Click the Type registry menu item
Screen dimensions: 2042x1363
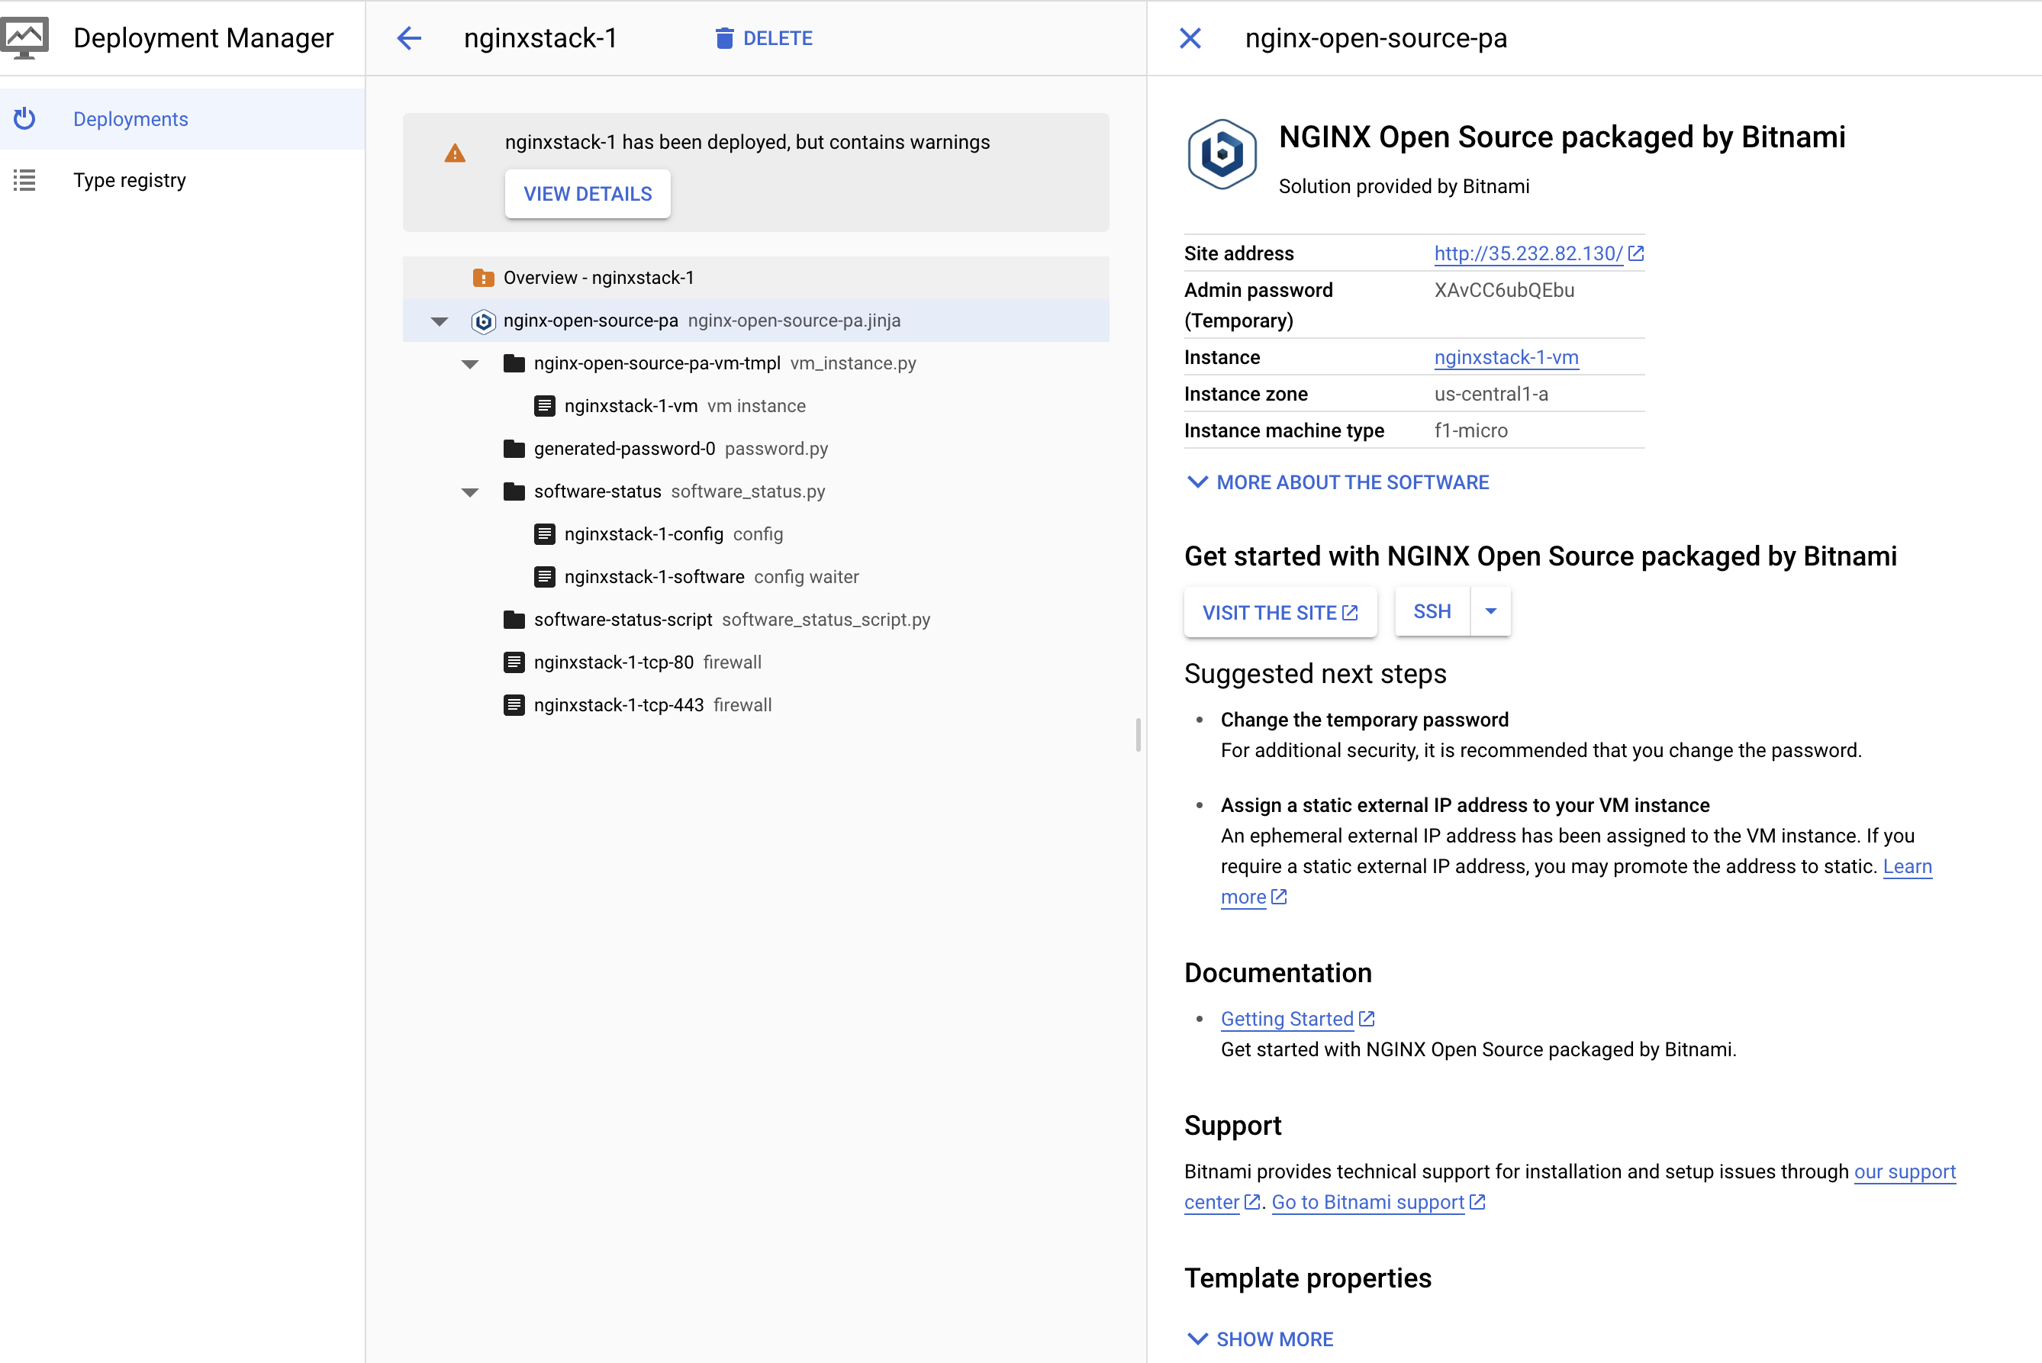[130, 179]
